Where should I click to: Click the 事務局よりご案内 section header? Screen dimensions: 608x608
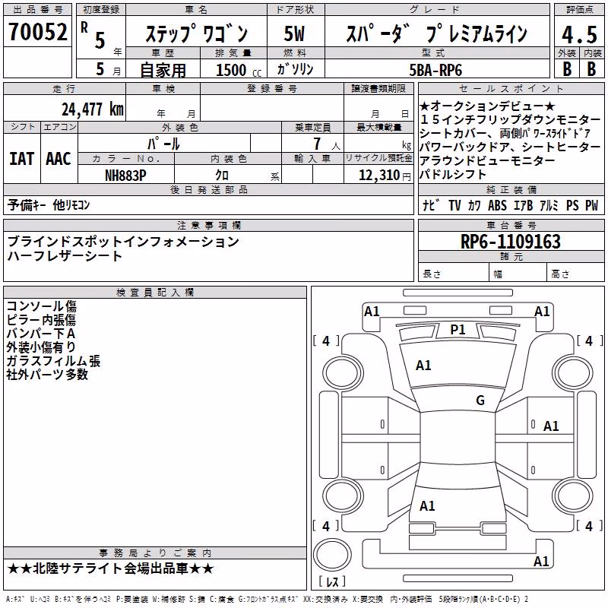pyautogui.click(x=155, y=553)
